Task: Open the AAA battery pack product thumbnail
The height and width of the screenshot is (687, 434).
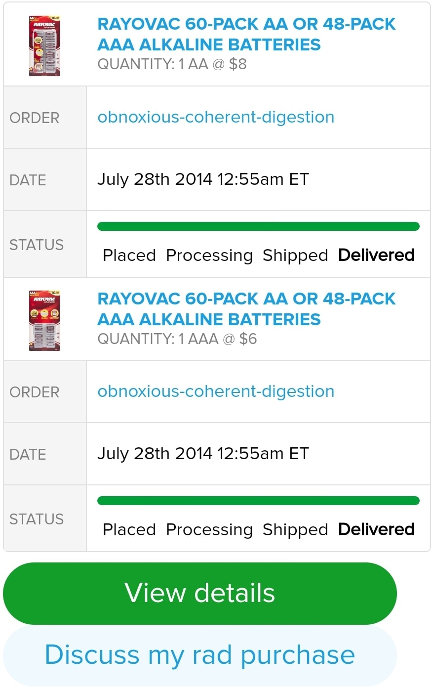Action: pyautogui.click(x=44, y=320)
